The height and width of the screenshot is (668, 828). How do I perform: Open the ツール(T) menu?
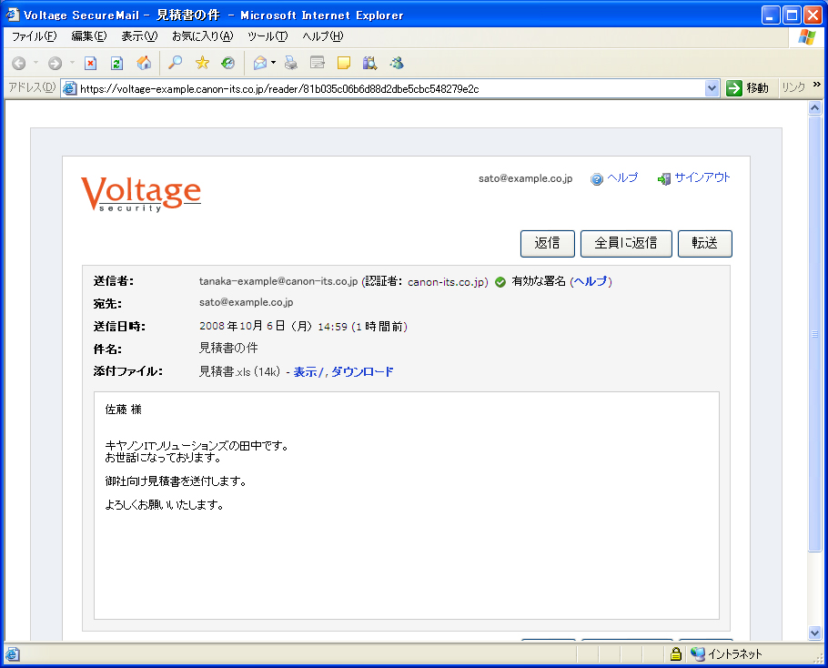(268, 36)
